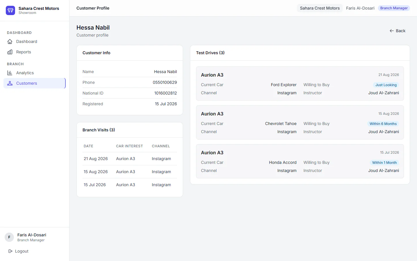Click 15 Aug 2026 in Branch Visits table
417x261 pixels.
pos(96,172)
